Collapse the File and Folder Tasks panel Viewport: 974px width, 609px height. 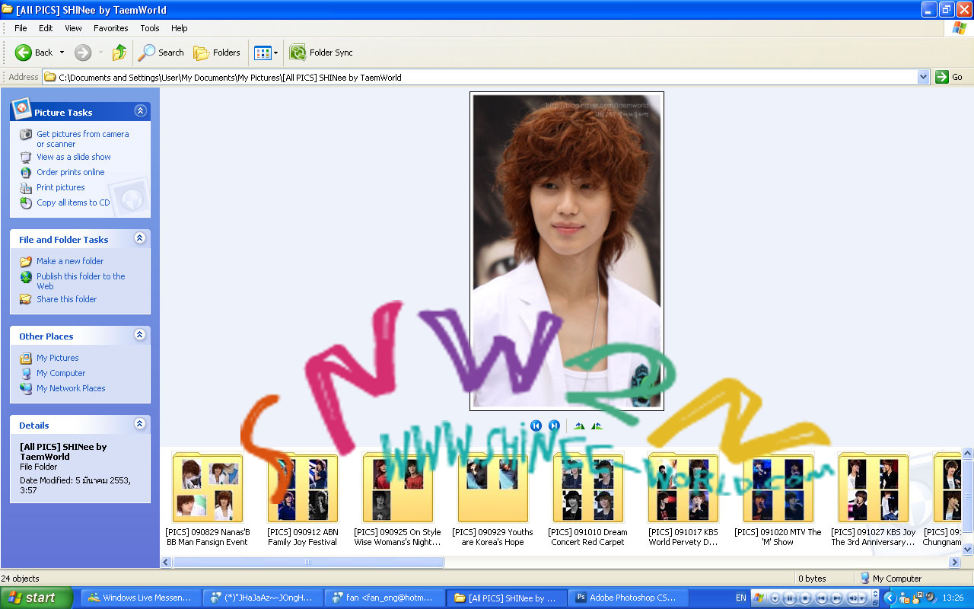click(140, 238)
